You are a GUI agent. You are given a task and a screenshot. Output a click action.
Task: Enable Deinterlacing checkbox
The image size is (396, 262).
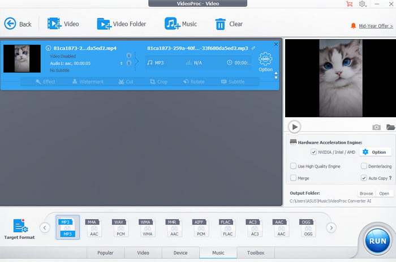pos(364,166)
